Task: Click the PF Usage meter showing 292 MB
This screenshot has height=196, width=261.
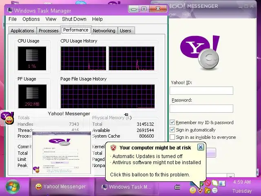Action: (32, 96)
